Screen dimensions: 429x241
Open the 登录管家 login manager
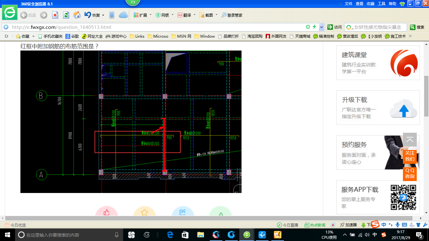(x=232, y=15)
